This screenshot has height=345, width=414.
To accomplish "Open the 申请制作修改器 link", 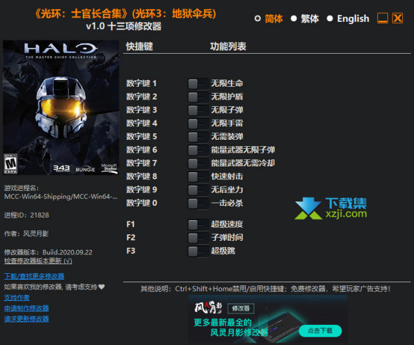I will click(27, 308).
